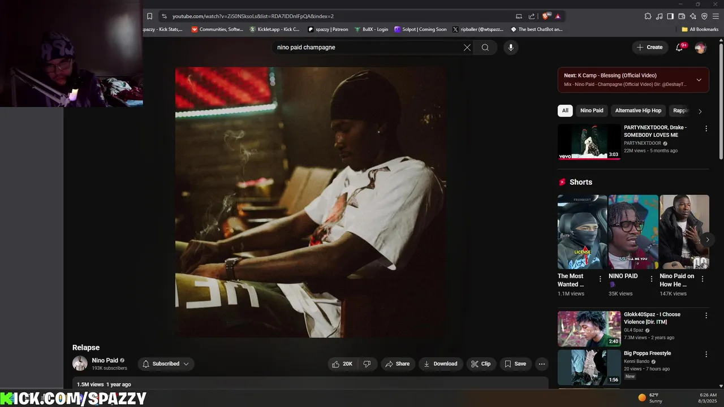
Task: Open options for 'The Most Wanted' short
Action: 600,279
